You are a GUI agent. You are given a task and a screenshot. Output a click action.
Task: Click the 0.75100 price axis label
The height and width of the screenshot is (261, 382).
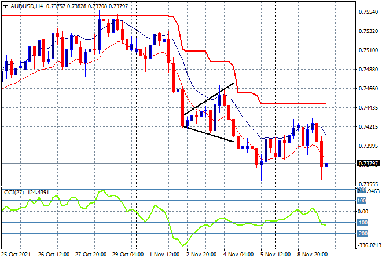point(368,50)
